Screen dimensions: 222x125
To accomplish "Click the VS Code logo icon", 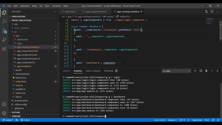I will (3, 6).
